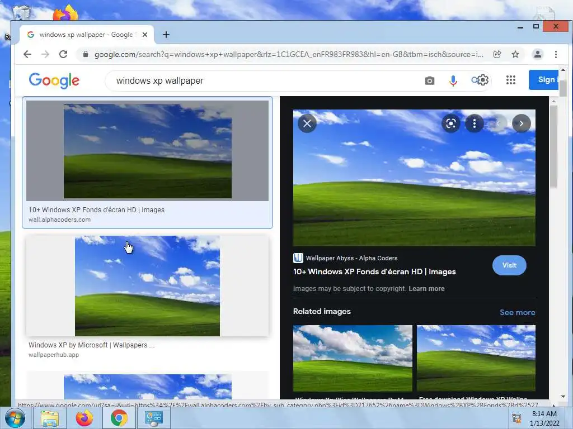Select the windows xp wallpaper Google tab
Screen dimensions: 573x429
(x=87, y=35)
